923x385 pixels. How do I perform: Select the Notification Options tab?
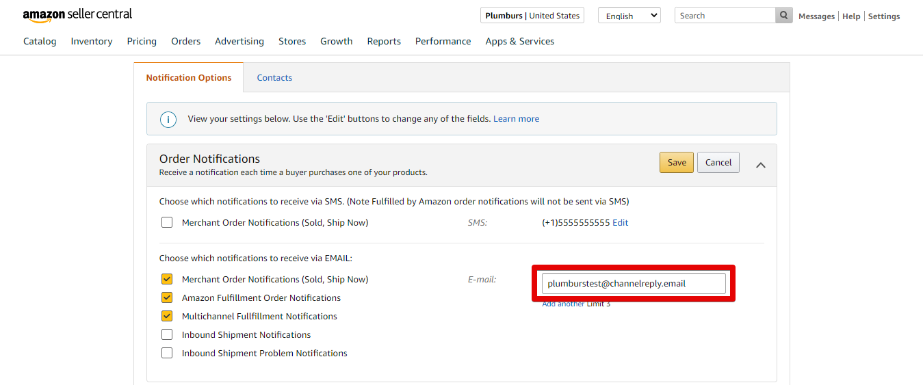coord(189,77)
